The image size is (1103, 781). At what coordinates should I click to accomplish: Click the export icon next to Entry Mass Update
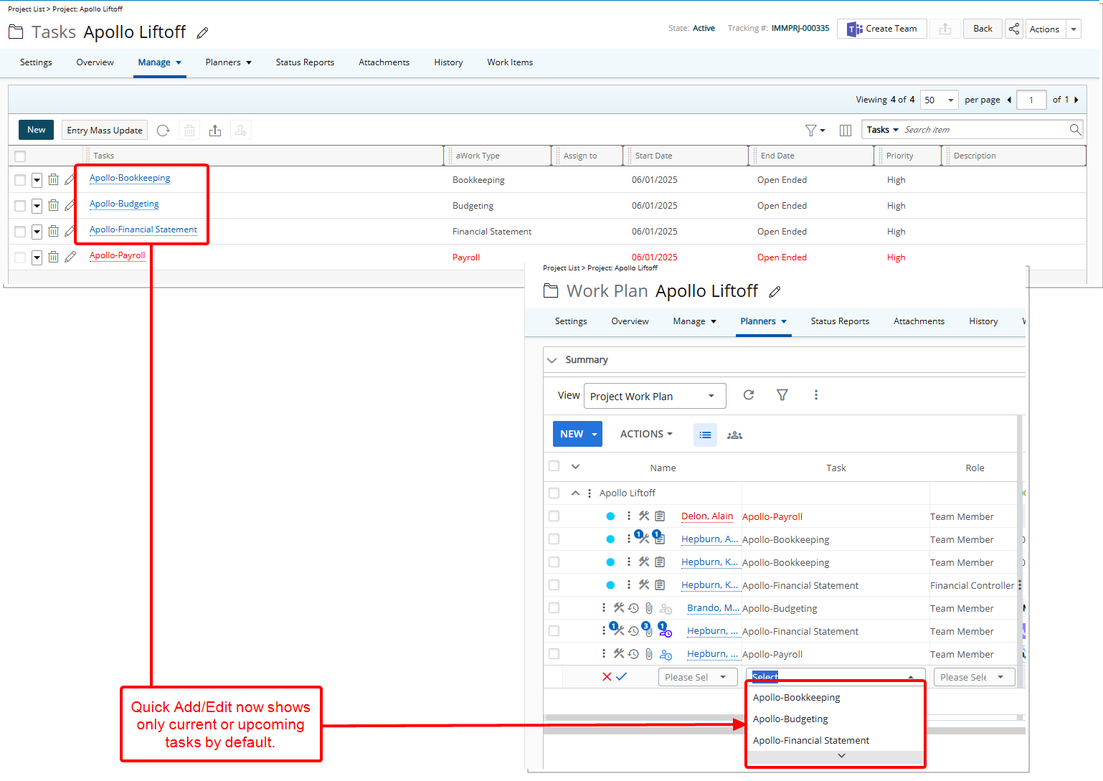point(215,130)
